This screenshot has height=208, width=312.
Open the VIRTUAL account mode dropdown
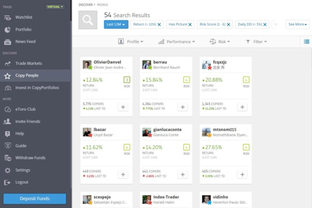[55, 7]
